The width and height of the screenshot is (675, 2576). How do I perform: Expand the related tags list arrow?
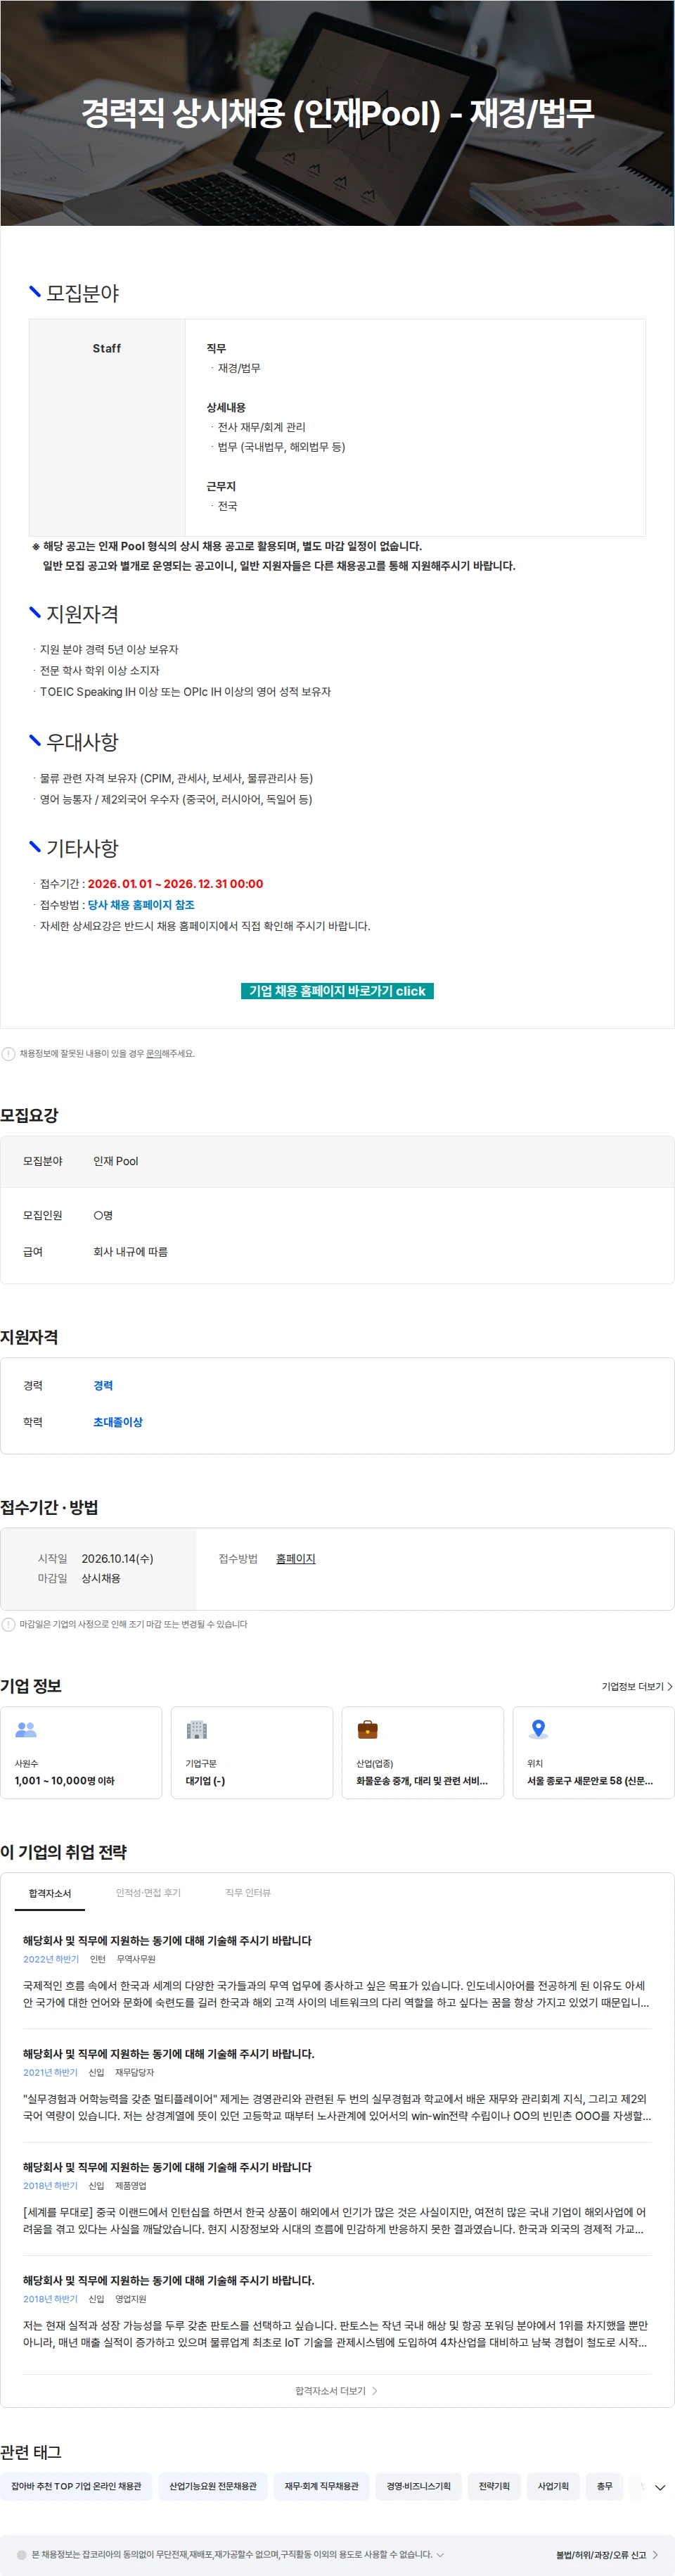tap(660, 2487)
